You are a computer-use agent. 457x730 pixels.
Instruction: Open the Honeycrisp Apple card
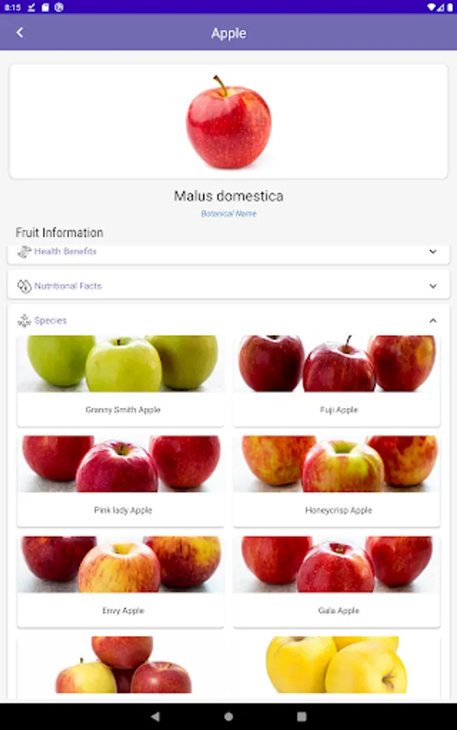pyautogui.click(x=337, y=481)
